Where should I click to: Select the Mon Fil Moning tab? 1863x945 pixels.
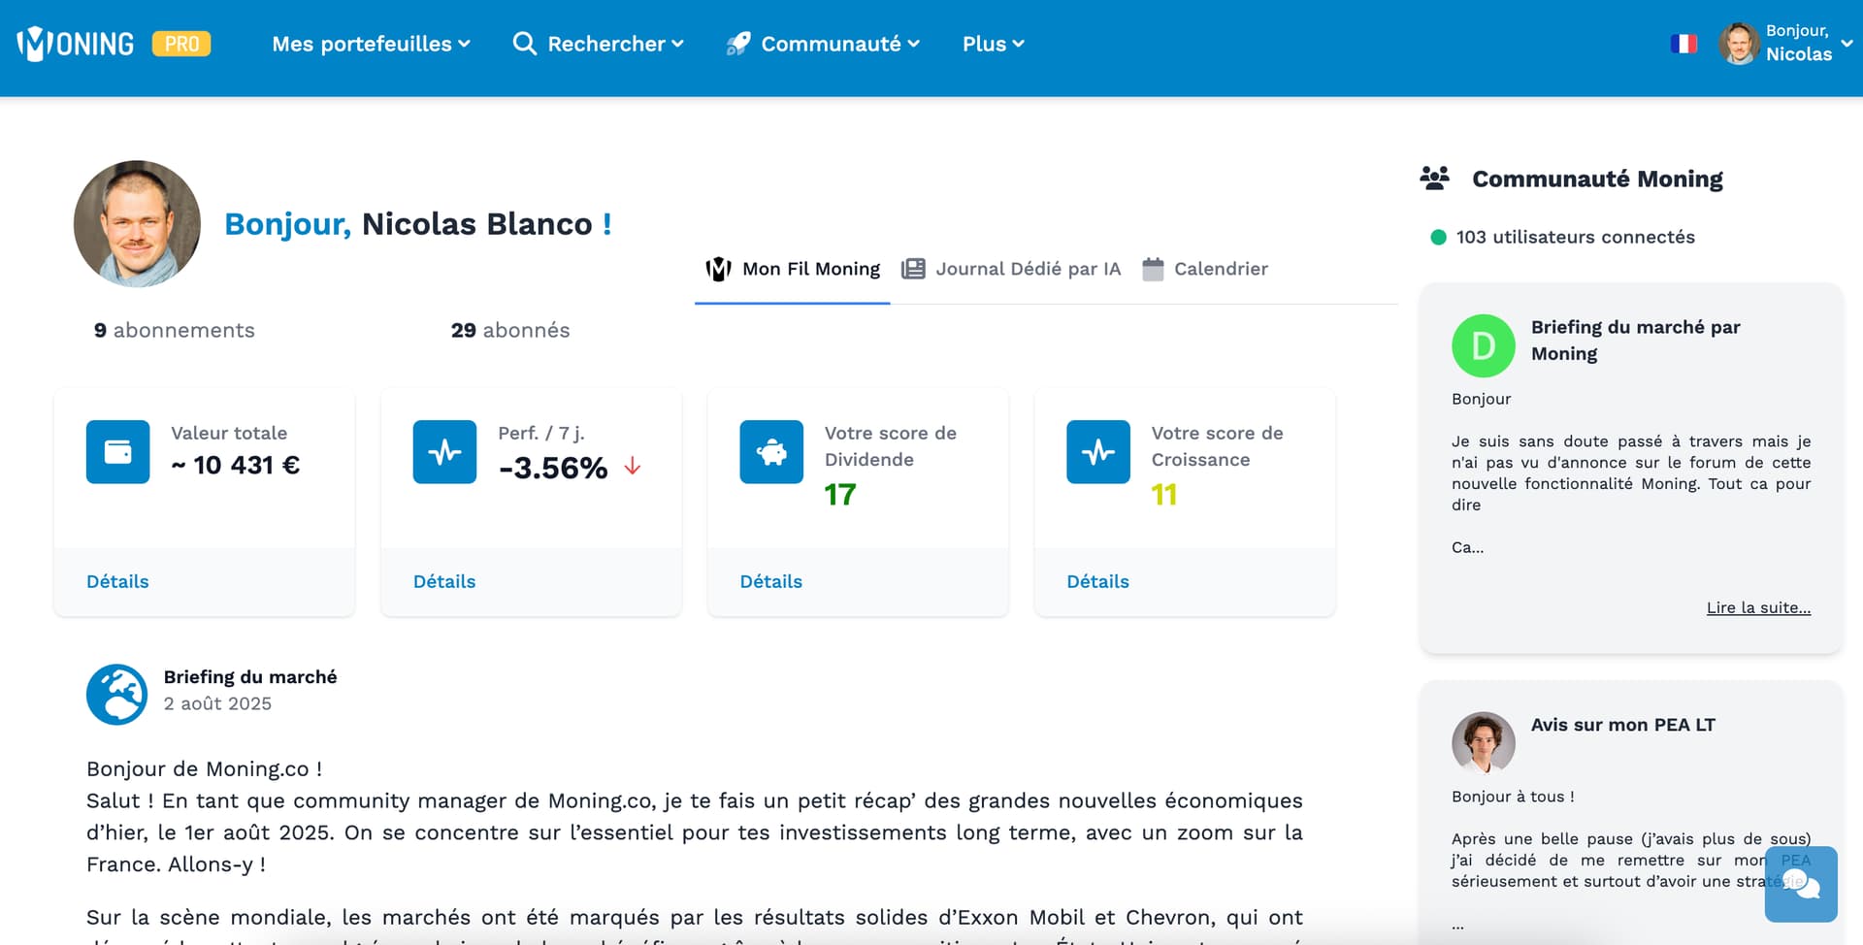click(x=793, y=269)
